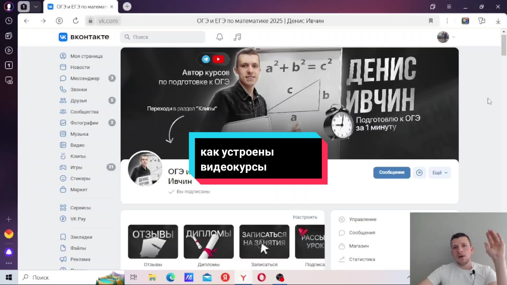Image resolution: width=507 pixels, height=285 pixels.
Task: Open the share-arrow button next to Сообщение
Action: 419,173
